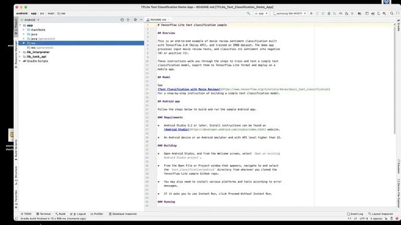Click the Make Project hammer icon
The height and width of the screenshot is (225, 401).
pyautogui.click(x=248, y=14)
